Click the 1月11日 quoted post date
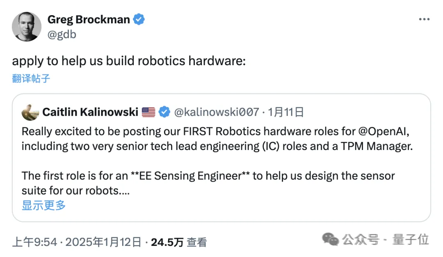443x257 pixels. pos(286,112)
